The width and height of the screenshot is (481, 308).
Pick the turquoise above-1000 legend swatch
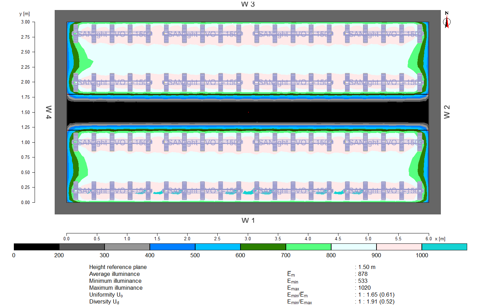(x=445, y=247)
